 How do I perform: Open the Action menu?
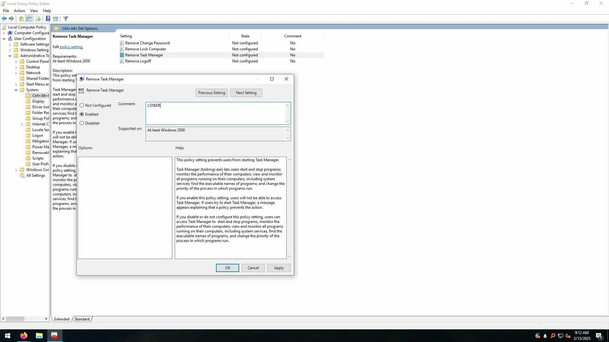coord(19,11)
